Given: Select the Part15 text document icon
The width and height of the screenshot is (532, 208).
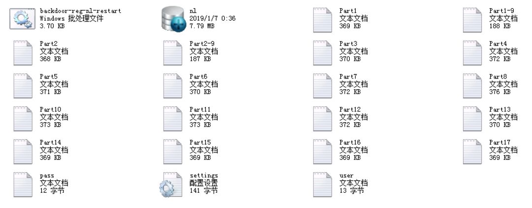Looking at the screenshot, I should (173, 152).
